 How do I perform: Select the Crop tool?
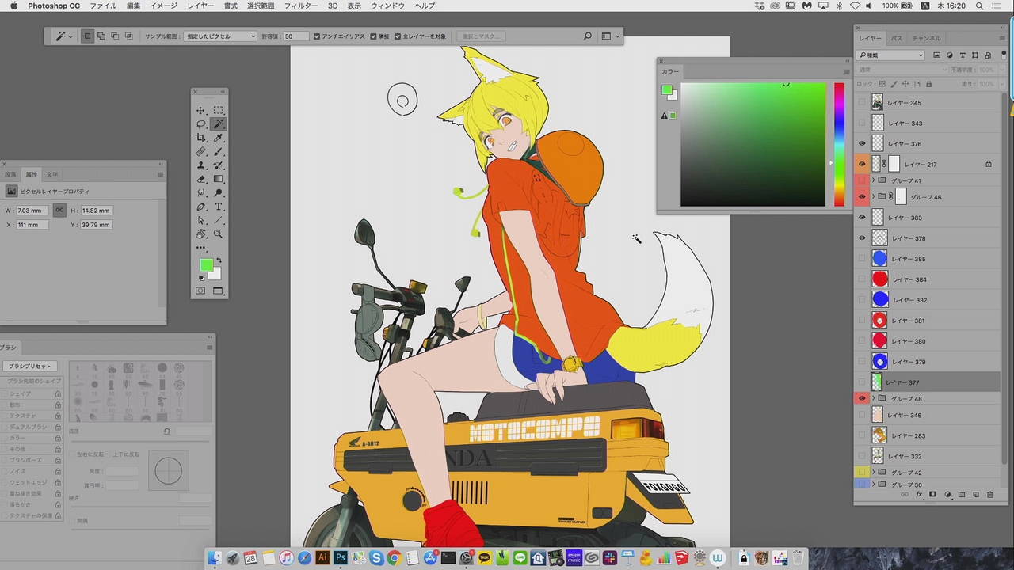201,138
